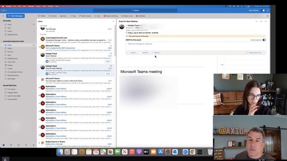This screenshot has width=287, height=161.
Task: Open the Help menu in the menu bar
Action: tap(57, 6)
